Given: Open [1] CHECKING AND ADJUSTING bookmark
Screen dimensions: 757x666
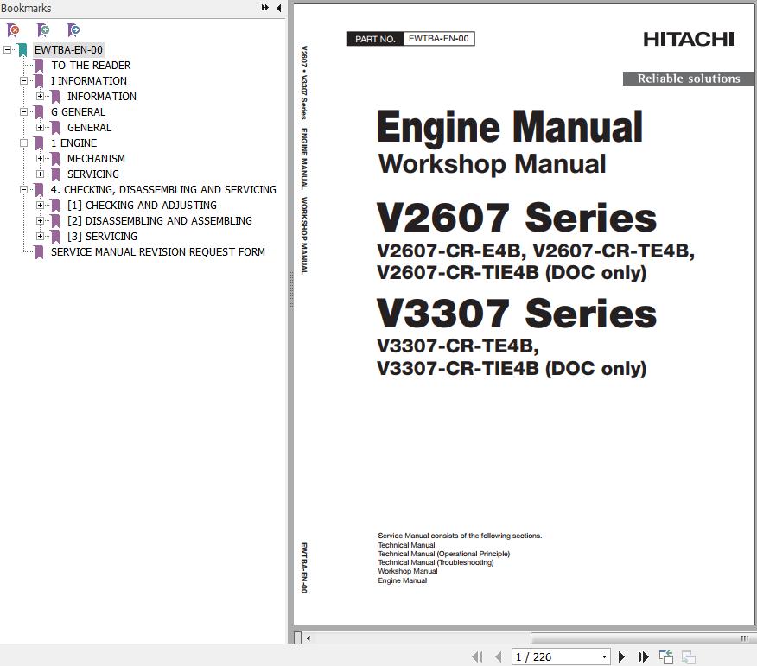Looking at the screenshot, I should pyautogui.click(x=142, y=205).
